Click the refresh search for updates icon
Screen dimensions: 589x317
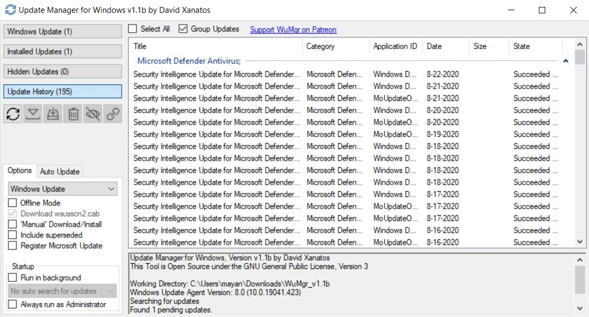tap(13, 114)
